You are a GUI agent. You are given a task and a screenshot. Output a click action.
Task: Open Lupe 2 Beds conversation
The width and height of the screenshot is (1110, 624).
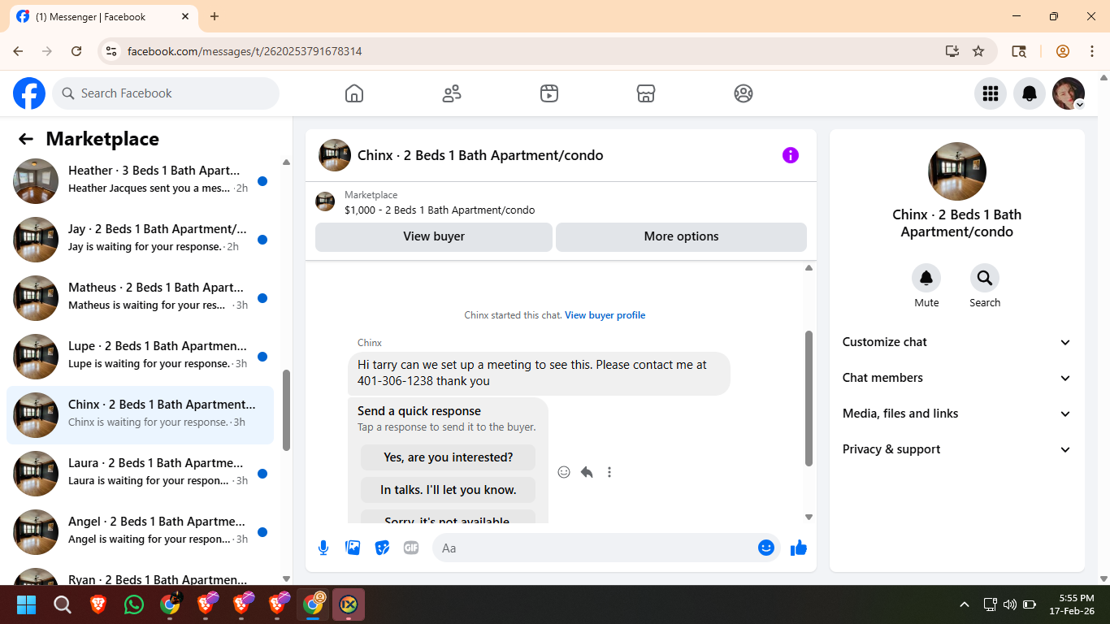click(140, 357)
